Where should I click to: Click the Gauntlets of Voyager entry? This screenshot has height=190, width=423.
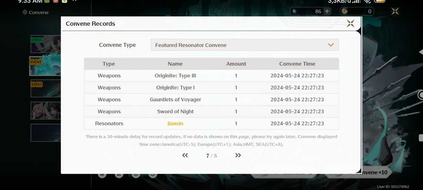tap(176, 100)
